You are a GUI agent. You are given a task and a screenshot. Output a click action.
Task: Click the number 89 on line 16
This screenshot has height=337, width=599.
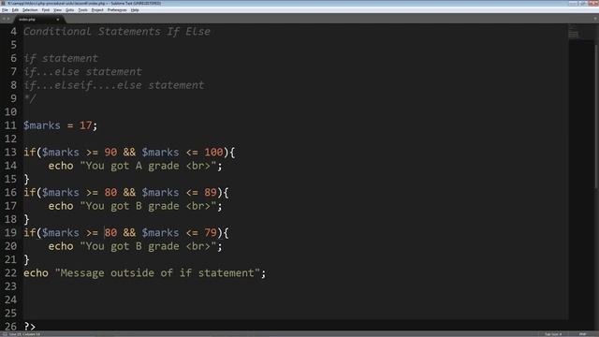coord(211,192)
